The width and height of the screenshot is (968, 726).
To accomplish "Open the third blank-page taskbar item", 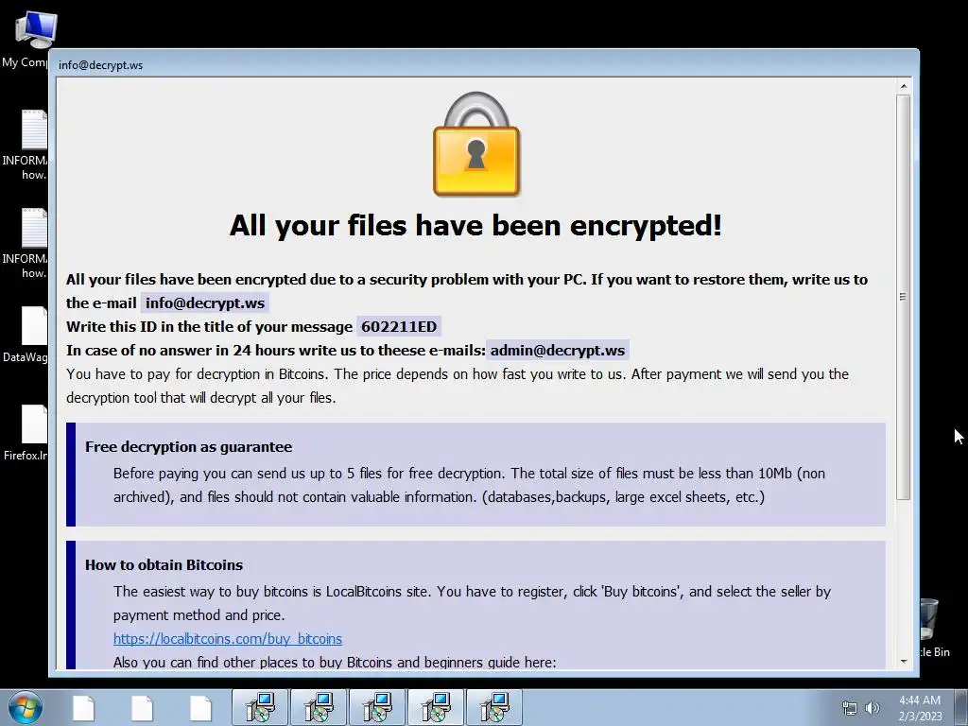I will (200, 707).
